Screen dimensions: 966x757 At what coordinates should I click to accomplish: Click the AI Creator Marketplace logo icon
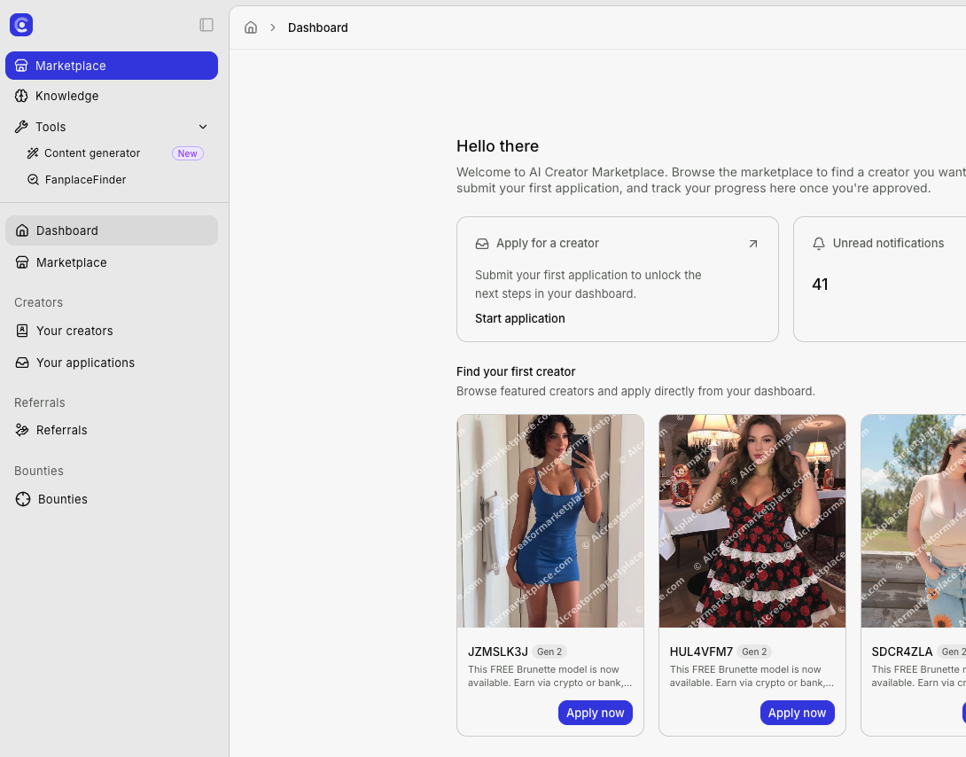point(21,25)
